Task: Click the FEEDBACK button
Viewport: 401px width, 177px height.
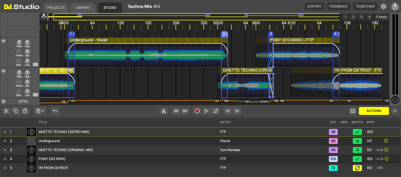Action: pos(338,6)
